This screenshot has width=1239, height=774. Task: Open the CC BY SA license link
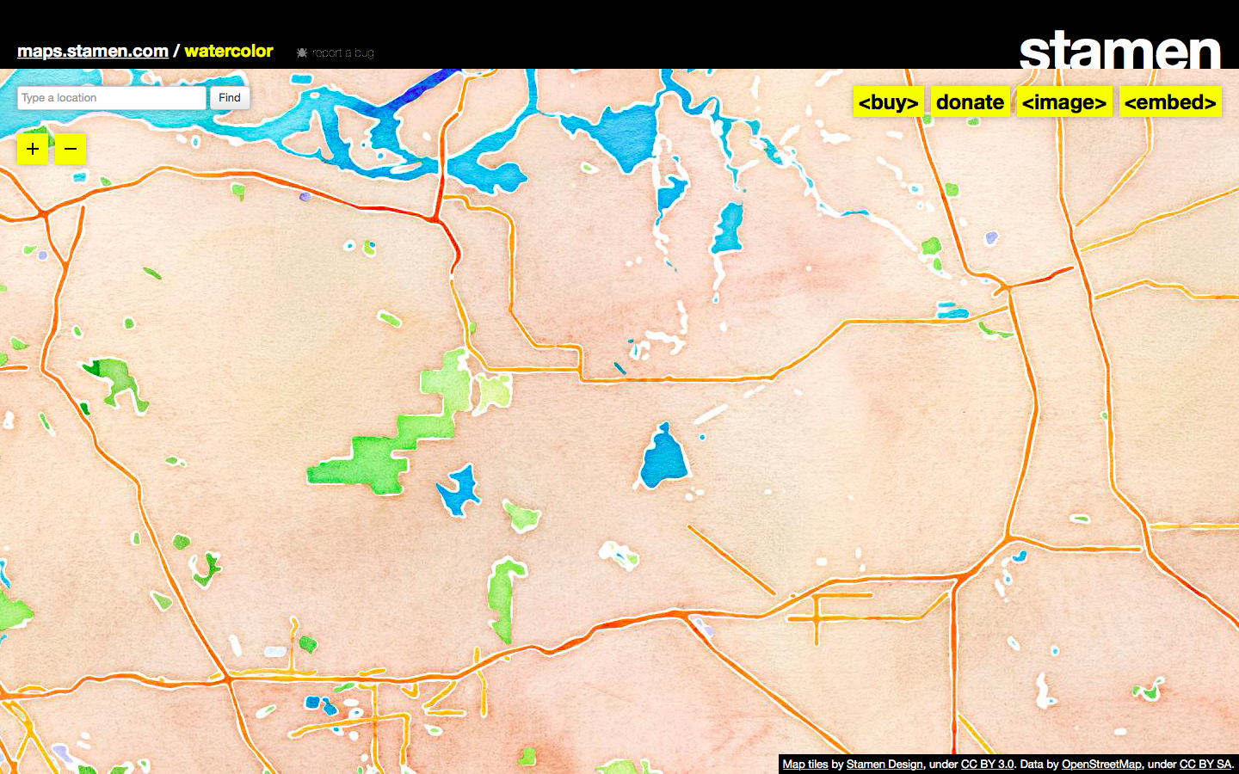click(1205, 764)
